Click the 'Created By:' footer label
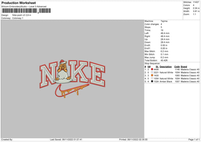201x142 pixels. pyautogui.click(x=7, y=139)
